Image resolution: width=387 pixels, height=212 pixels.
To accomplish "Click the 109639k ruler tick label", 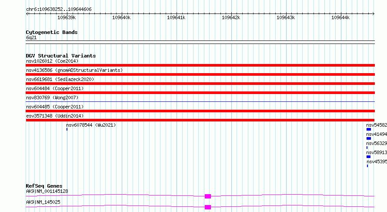I will [x=67, y=17].
